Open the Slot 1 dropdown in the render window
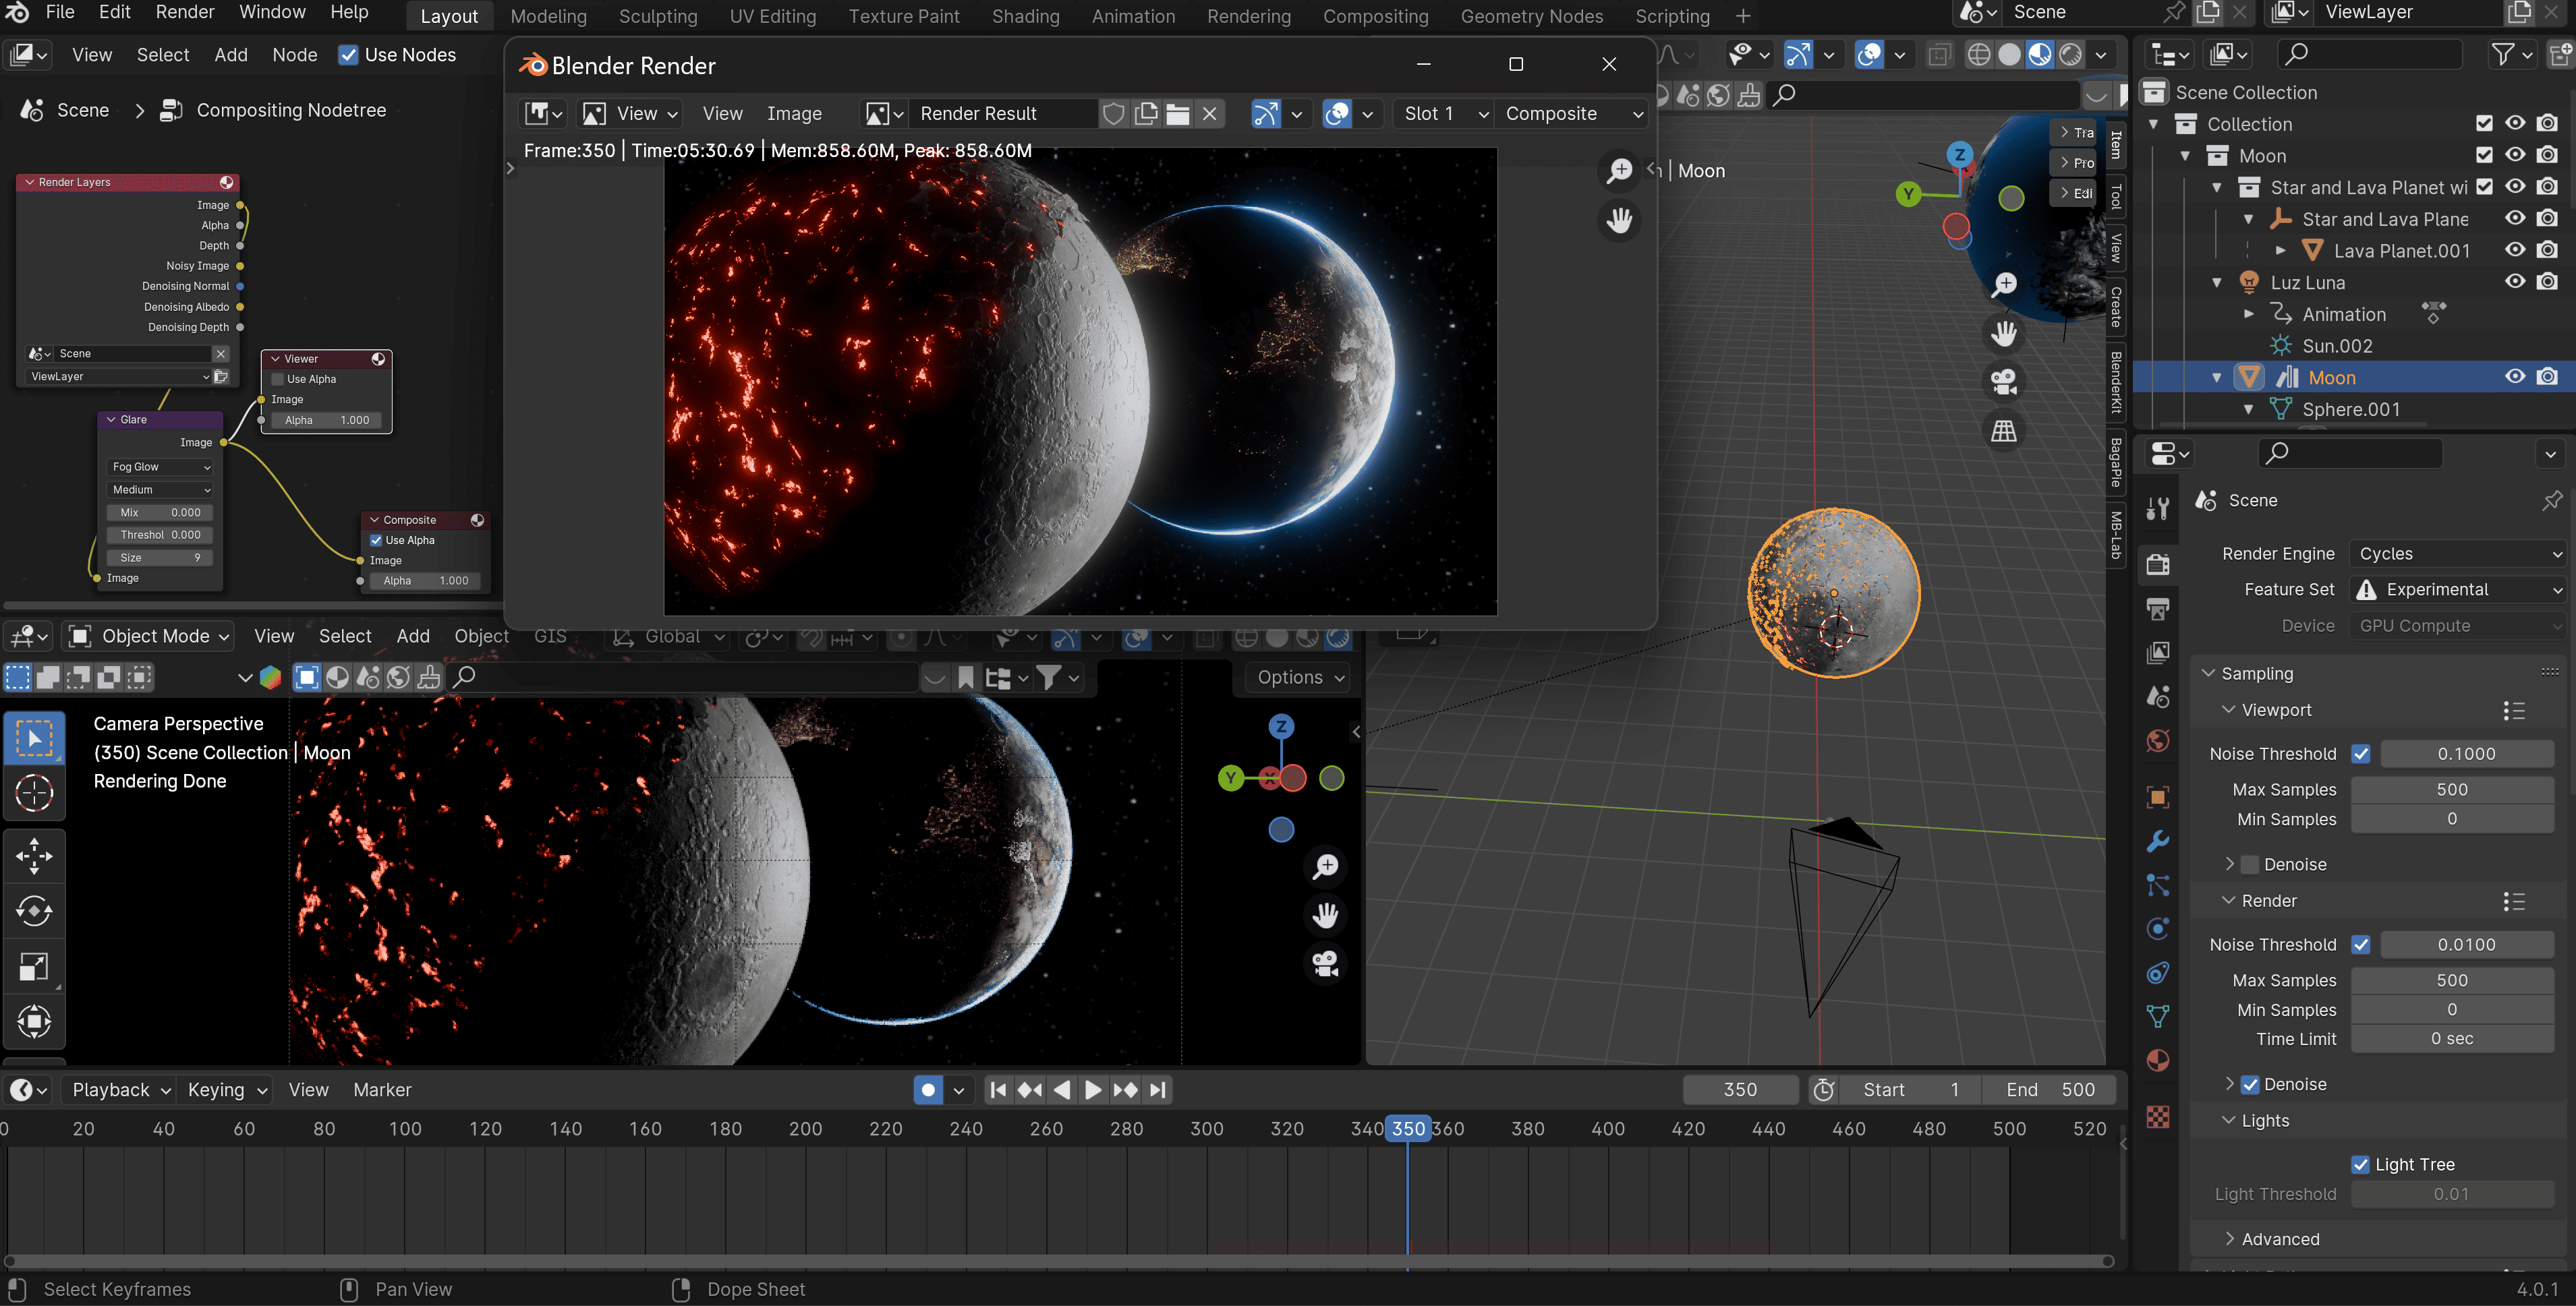The image size is (2576, 1306). [x=1444, y=114]
